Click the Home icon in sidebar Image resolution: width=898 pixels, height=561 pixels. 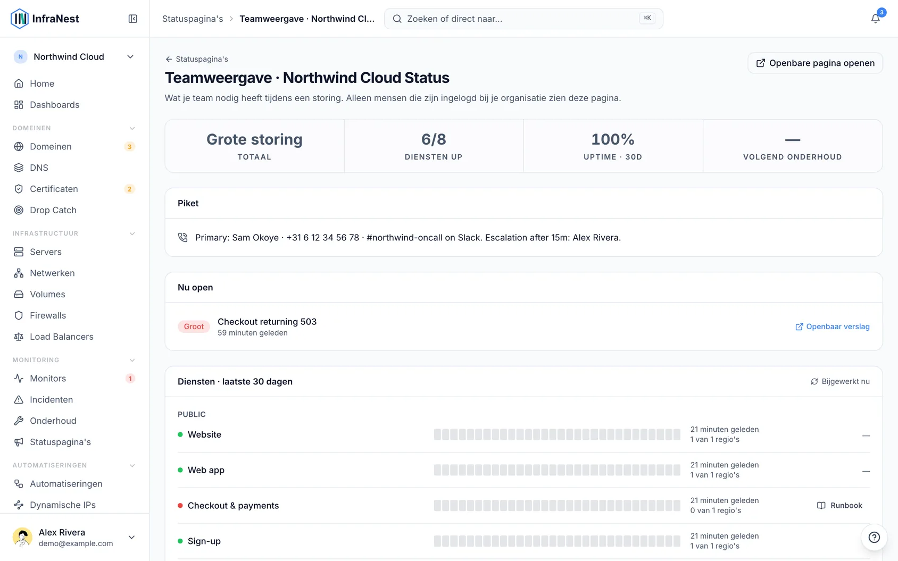[x=19, y=83]
